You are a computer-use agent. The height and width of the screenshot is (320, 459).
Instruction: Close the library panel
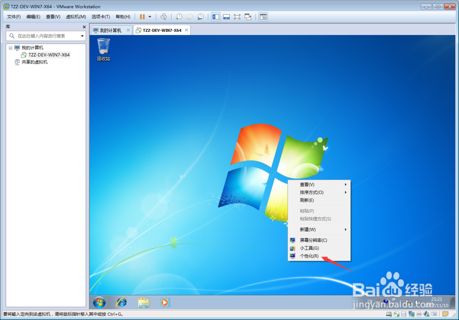point(84,27)
